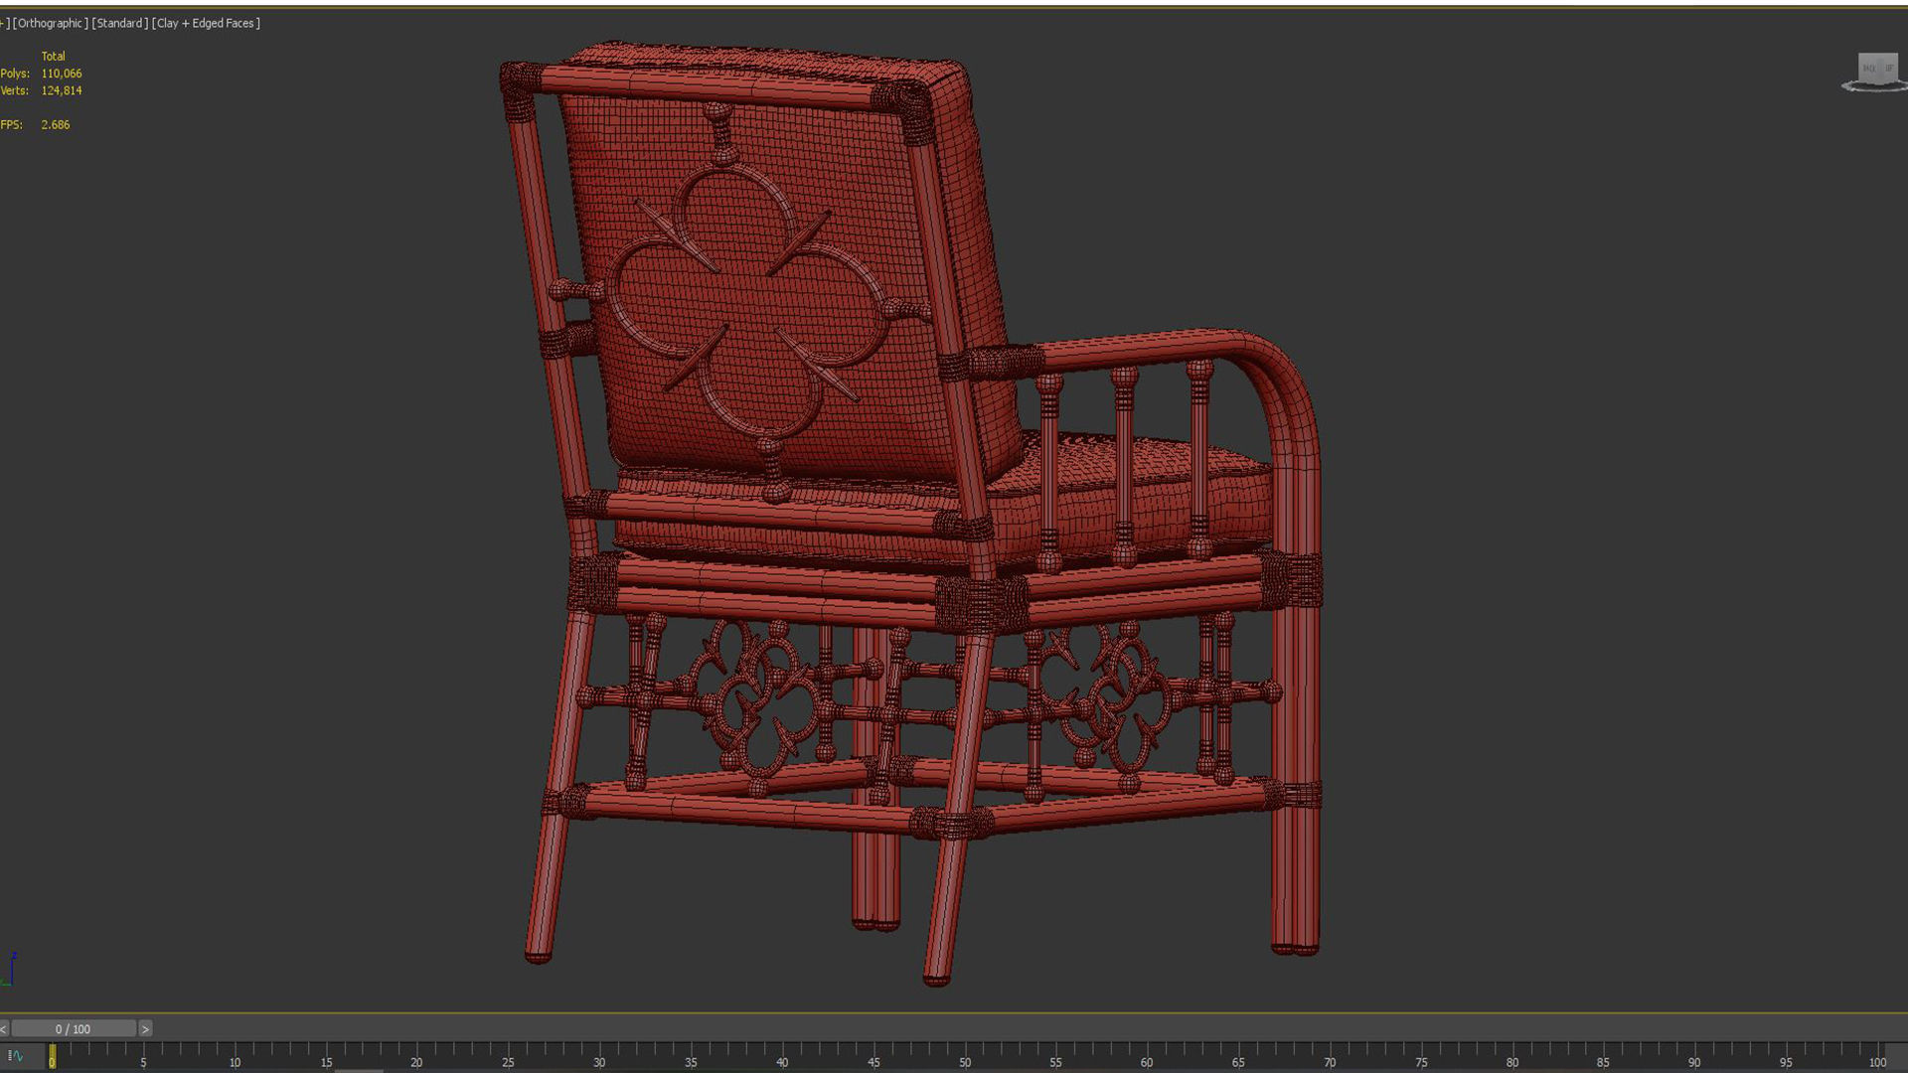Open the Mini Curve Editor icon
This screenshot has height=1073, width=1908.
click(x=16, y=1056)
